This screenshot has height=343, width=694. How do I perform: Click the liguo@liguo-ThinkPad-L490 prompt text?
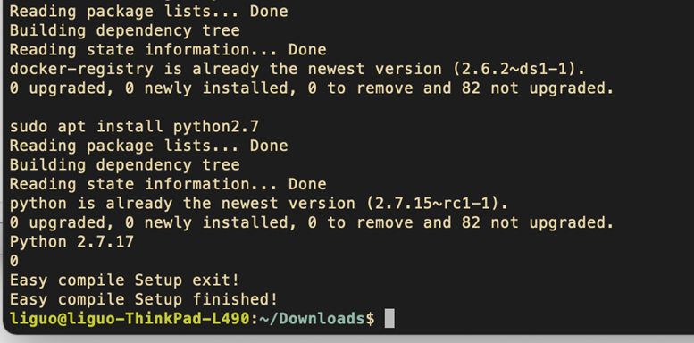(130, 319)
